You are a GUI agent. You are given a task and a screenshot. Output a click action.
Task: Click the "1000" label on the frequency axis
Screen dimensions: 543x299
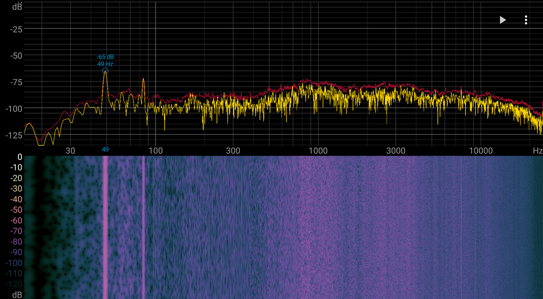pos(318,150)
